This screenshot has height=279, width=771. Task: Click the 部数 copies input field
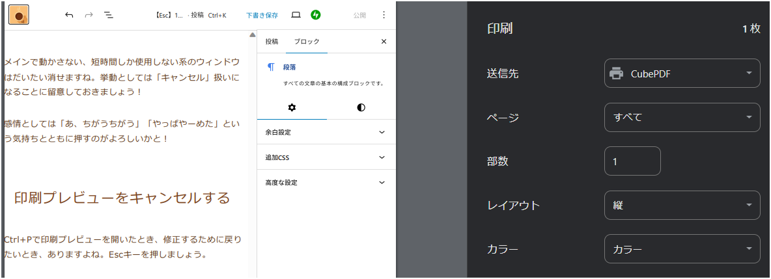click(632, 161)
